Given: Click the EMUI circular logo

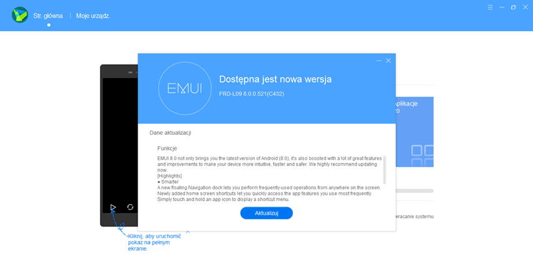Looking at the screenshot, I should click(x=185, y=88).
